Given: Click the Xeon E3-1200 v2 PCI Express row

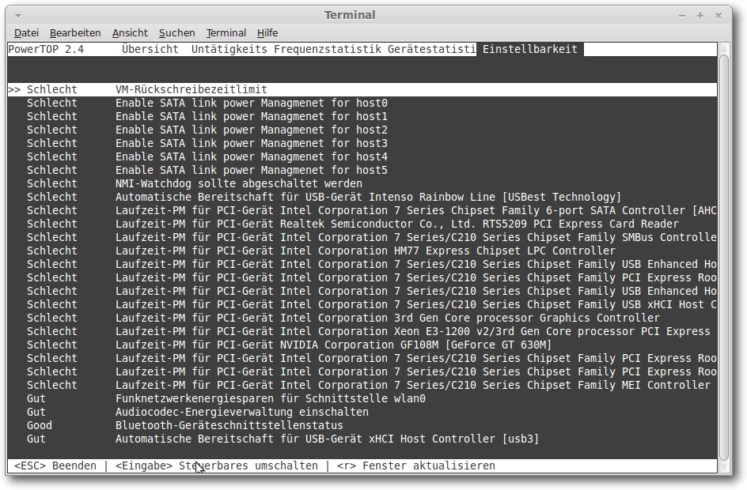Looking at the screenshot, I should pos(362,331).
